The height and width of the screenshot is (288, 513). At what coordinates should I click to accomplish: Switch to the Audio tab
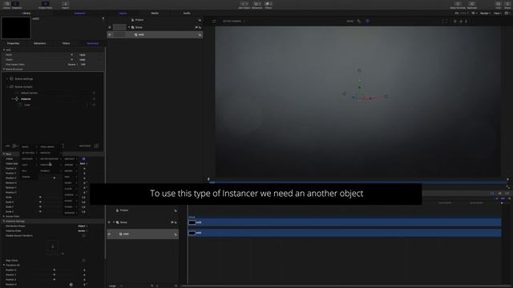[187, 14]
